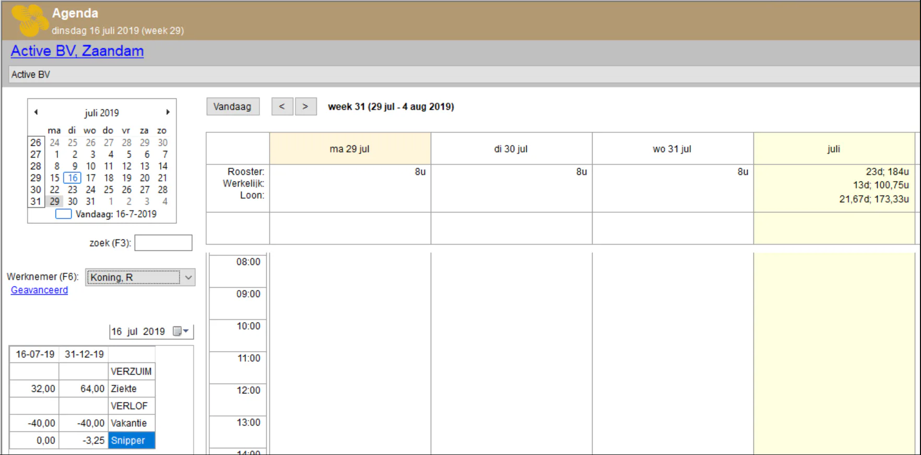Click the VERZUIM category heading
This screenshot has width=921, height=455.
[x=131, y=371]
